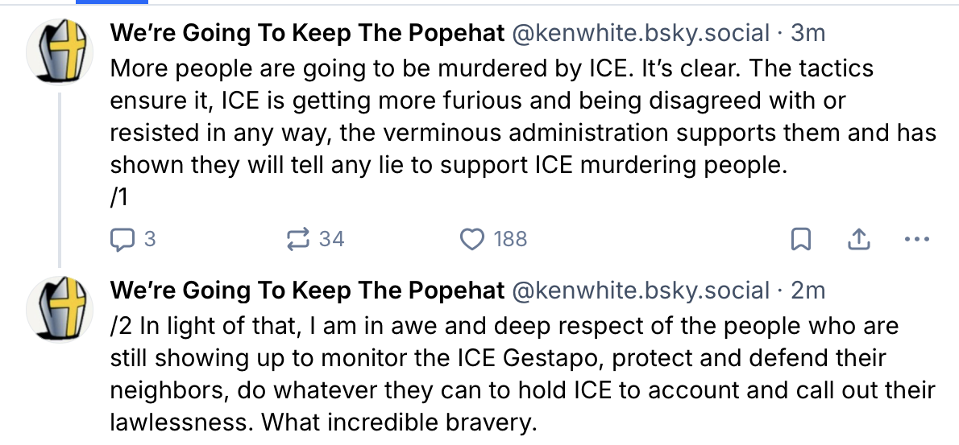This screenshot has width=959, height=445.
Task: Open the display name on the second post
Action: [x=307, y=290]
